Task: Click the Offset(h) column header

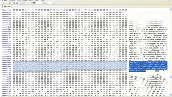Action: click(x=7, y=10)
